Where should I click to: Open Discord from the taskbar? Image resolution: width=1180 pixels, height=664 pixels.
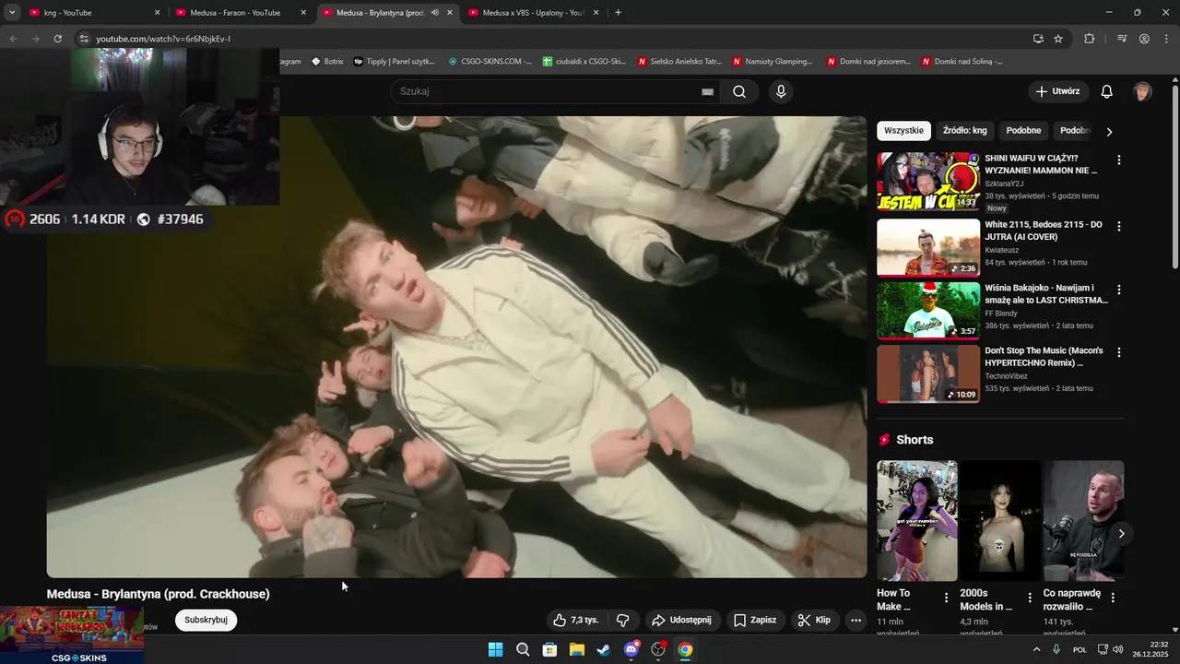(631, 649)
